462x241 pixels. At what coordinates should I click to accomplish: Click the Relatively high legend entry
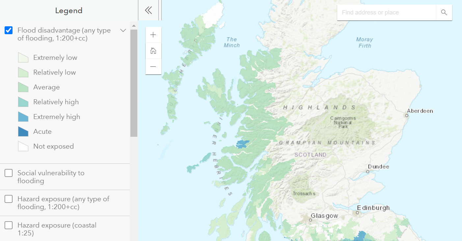click(x=56, y=102)
